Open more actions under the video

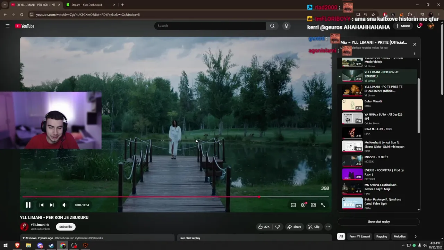[x=328, y=227]
